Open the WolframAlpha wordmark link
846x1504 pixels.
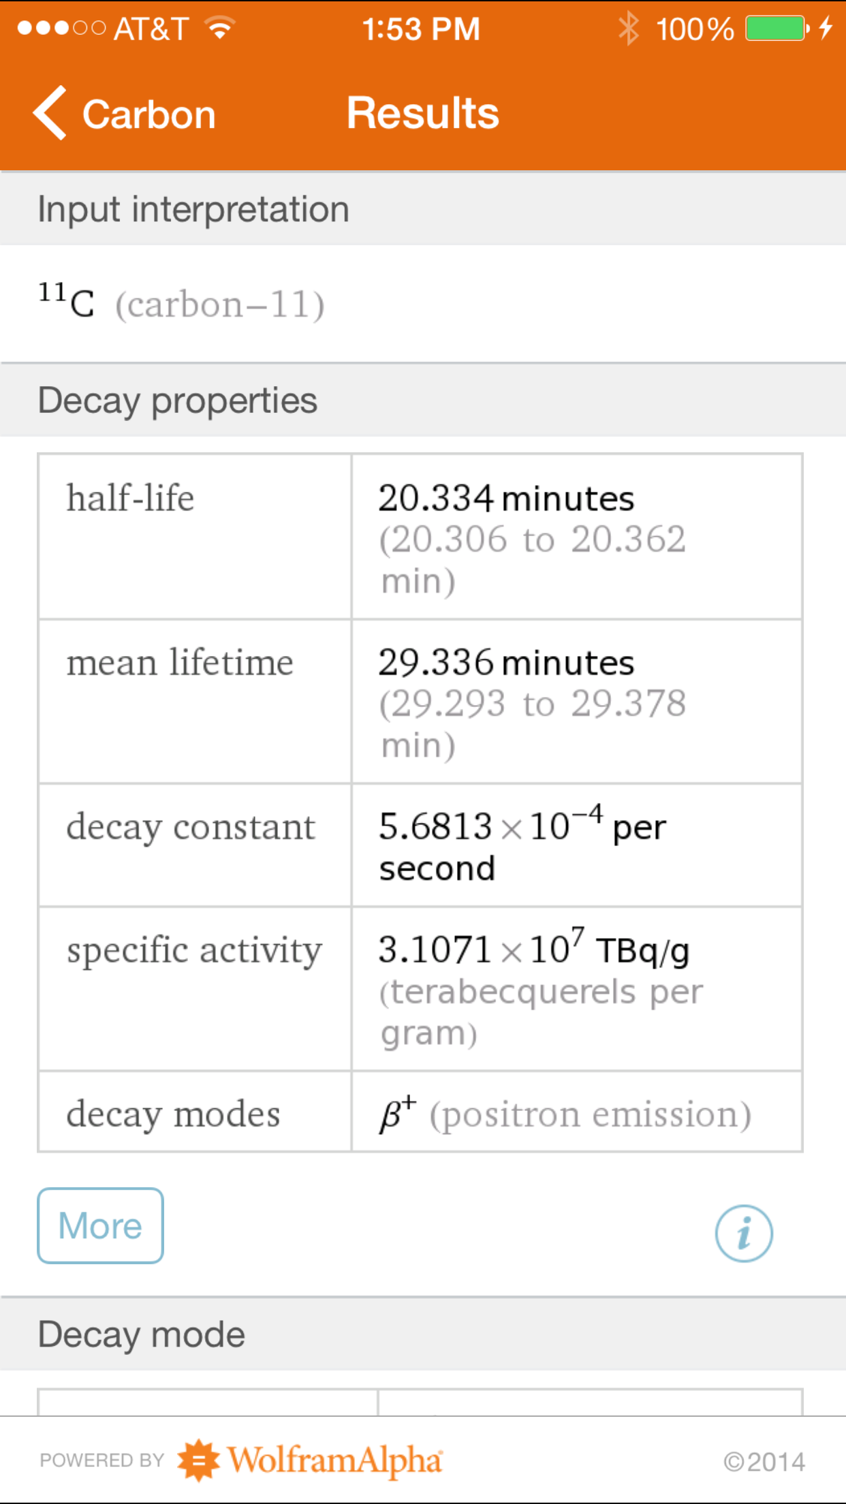(334, 1460)
